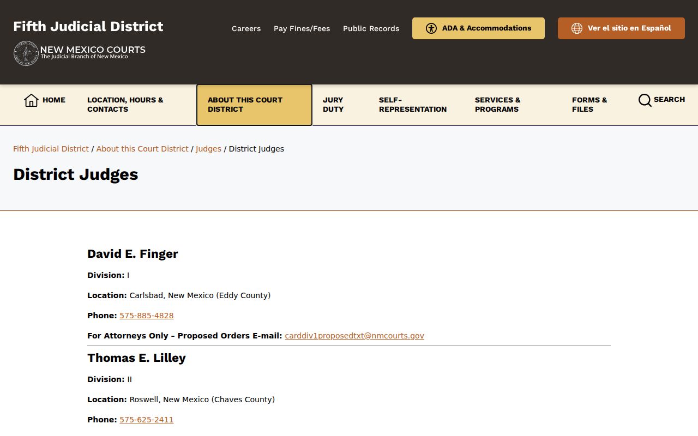Open ADA & Accommodations button

[x=478, y=28]
